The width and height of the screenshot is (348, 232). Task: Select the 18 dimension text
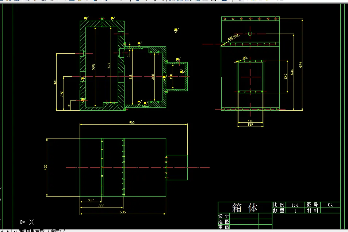coord(128,55)
